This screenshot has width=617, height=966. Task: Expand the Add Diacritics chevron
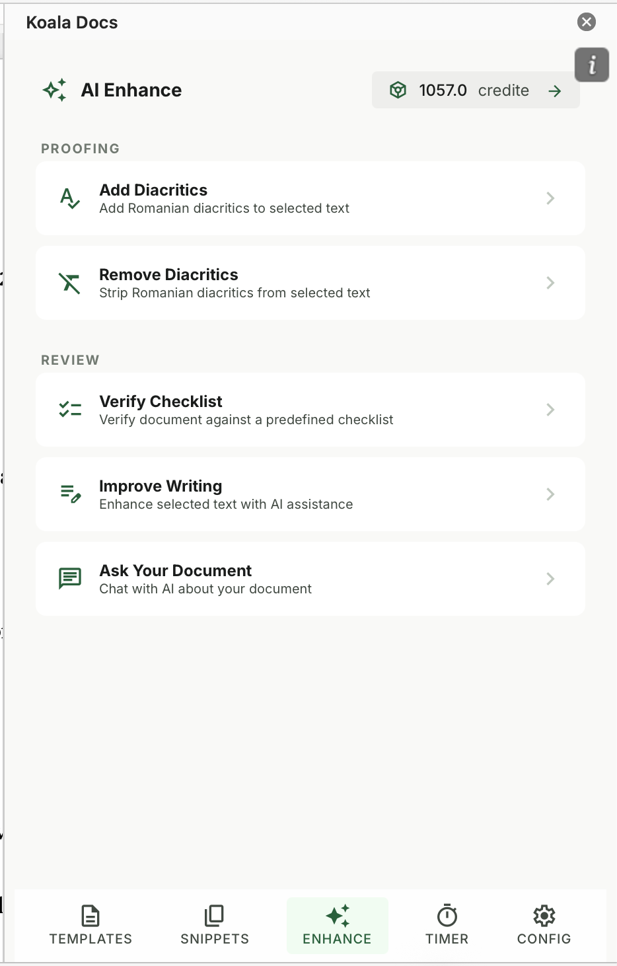click(x=550, y=198)
